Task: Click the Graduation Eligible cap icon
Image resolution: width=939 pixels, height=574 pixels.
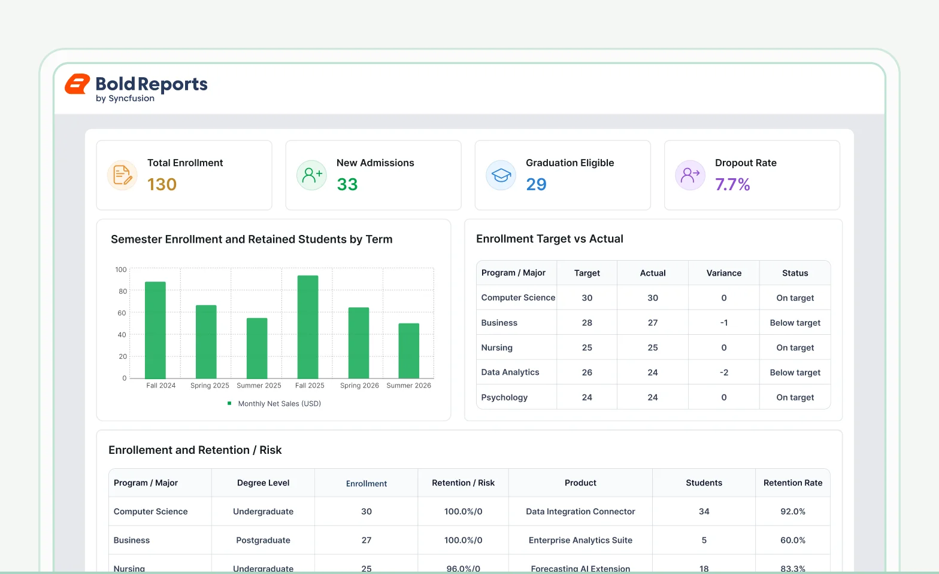Action: 501,175
